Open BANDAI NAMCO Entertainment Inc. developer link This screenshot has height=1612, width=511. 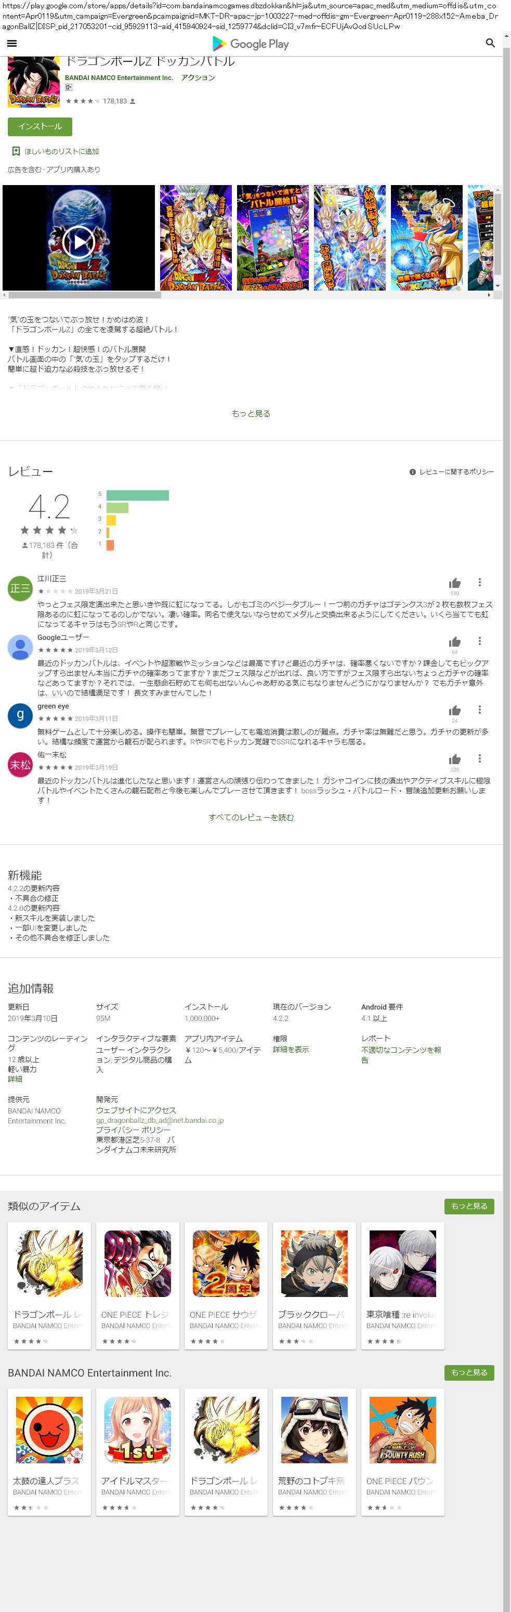(119, 77)
